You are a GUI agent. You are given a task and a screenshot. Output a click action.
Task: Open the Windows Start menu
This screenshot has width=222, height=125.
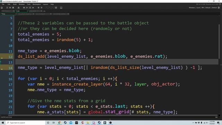(x=3, y=123)
